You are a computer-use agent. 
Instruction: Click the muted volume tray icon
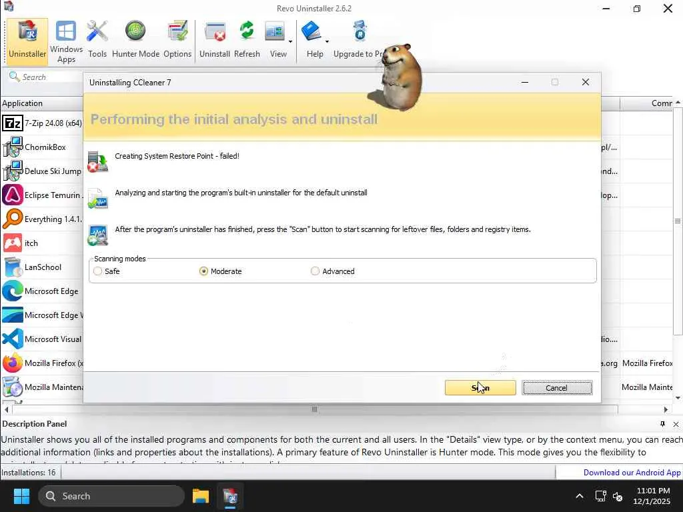618,496
